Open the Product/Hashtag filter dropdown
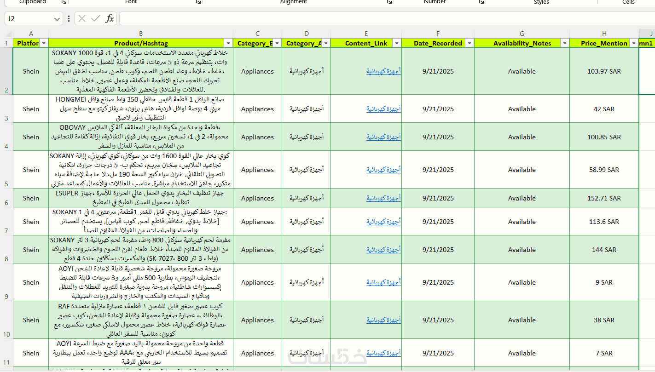Image resolution: width=655 pixels, height=372 pixels. point(229,43)
